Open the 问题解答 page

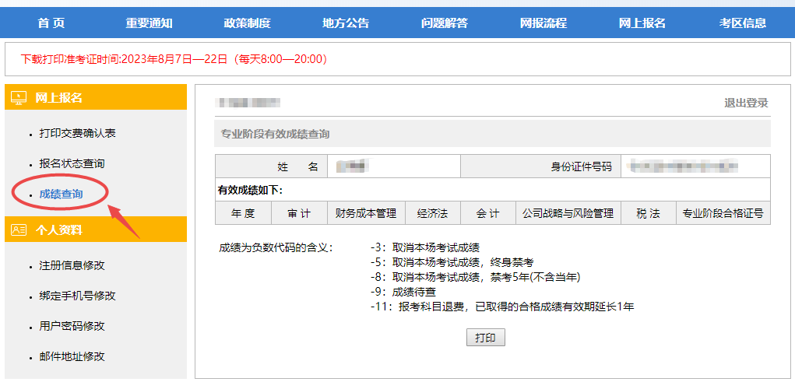[445, 23]
